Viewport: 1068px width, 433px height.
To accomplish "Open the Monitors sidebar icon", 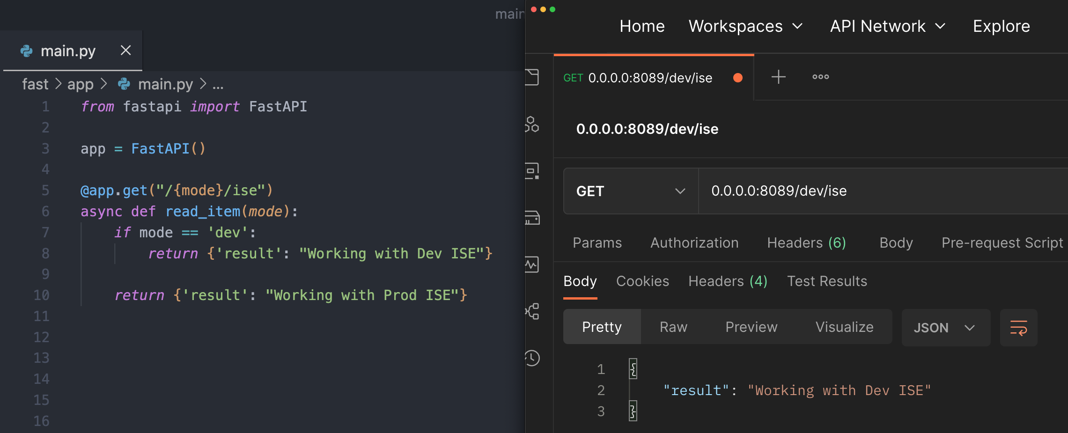I will pos(532,264).
